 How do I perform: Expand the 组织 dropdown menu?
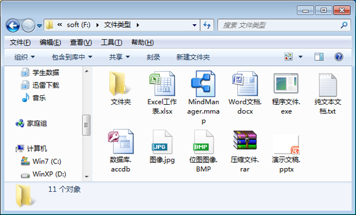point(33,57)
